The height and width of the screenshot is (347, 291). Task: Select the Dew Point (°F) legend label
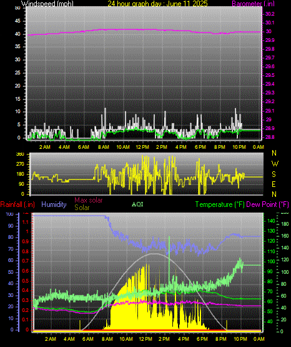267,204
